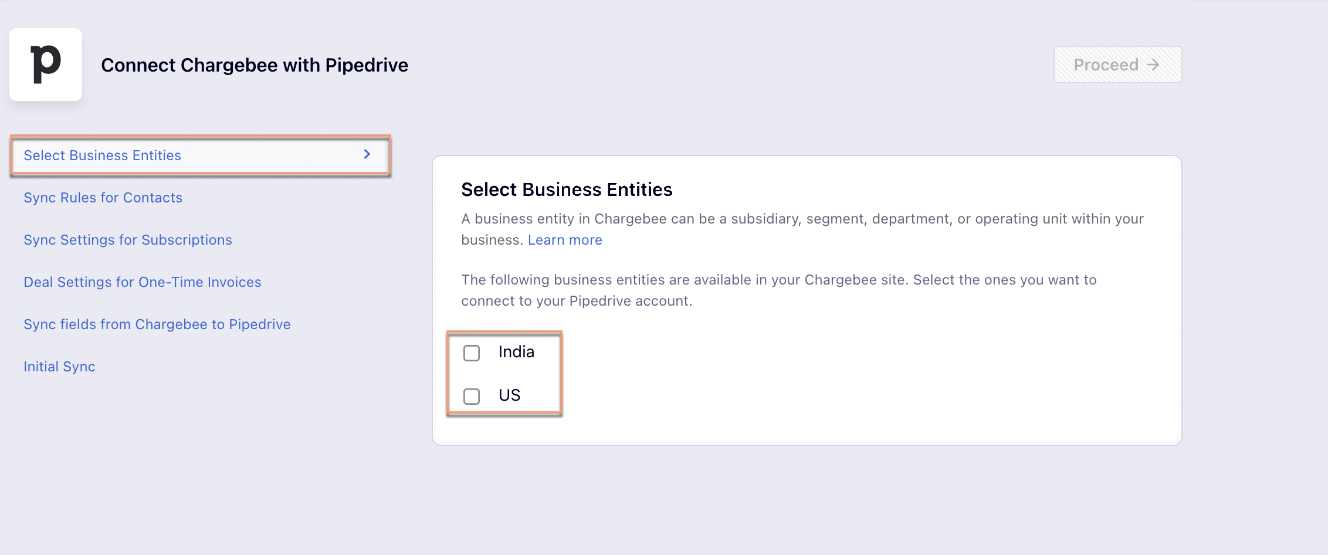Click the India label text
Screen dimensions: 1328x555
click(x=516, y=352)
